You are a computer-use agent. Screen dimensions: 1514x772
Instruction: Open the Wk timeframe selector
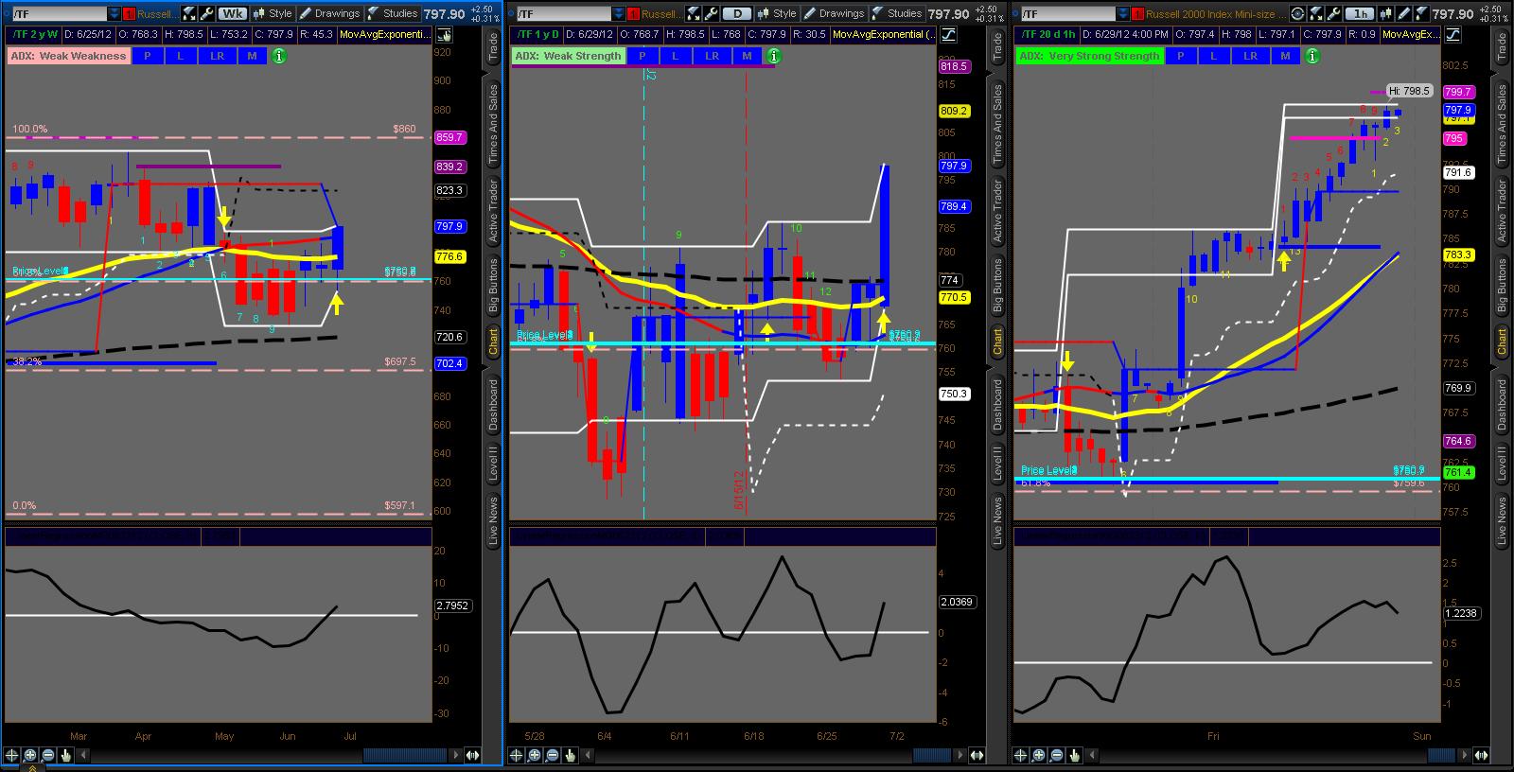point(232,13)
